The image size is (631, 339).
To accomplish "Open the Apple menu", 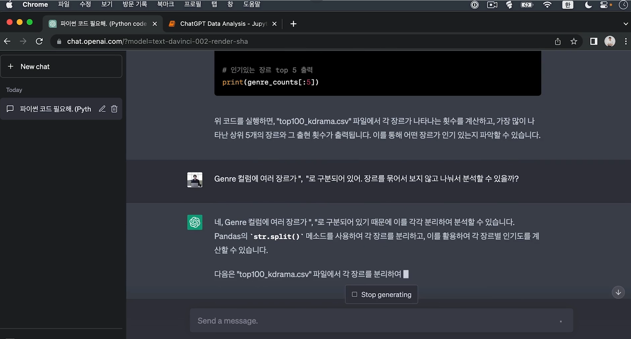I will click(9, 5).
